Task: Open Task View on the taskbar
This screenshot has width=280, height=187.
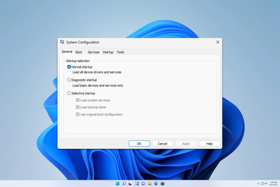Action: click(x=130, y=184)
